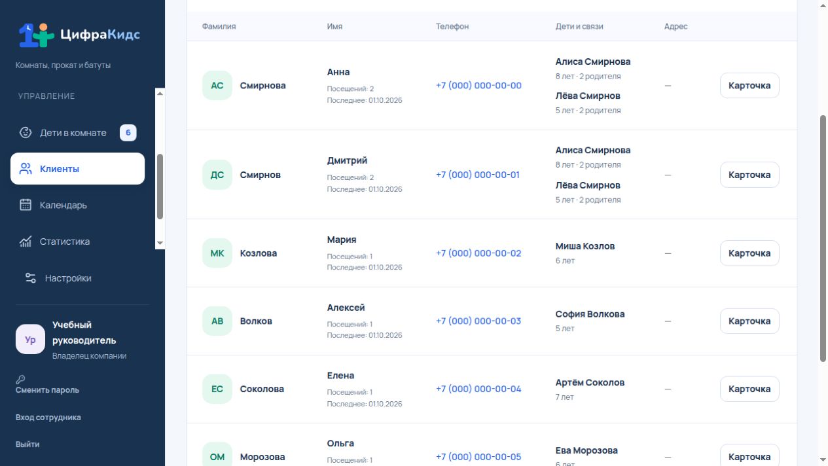Click the badge showing 6 children
Image resolution: width=828 pixels, height=466 pixels.
tap(128, 133)
